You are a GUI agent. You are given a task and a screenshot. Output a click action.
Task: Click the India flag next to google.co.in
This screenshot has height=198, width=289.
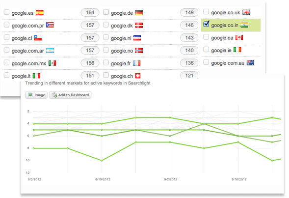pyautogui.click(x=244, y=25)
